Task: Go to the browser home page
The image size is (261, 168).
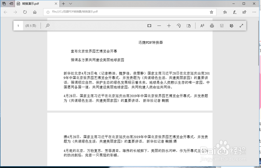Action: pos(35,12)
